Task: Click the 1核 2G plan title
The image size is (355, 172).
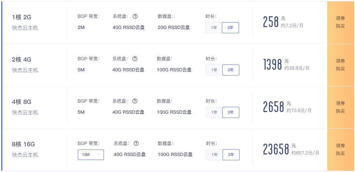Action: (22, 17)
